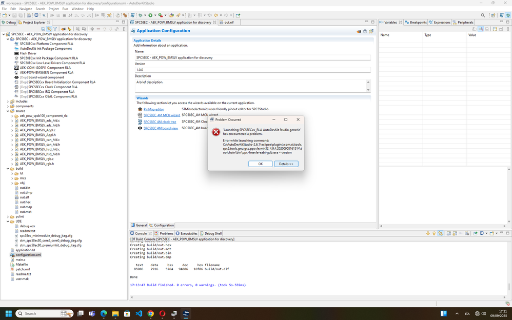Click the Pin Console icon
The width and height of the screenshot is (512, 320).
pyautogui.click(x=476, y=233)
